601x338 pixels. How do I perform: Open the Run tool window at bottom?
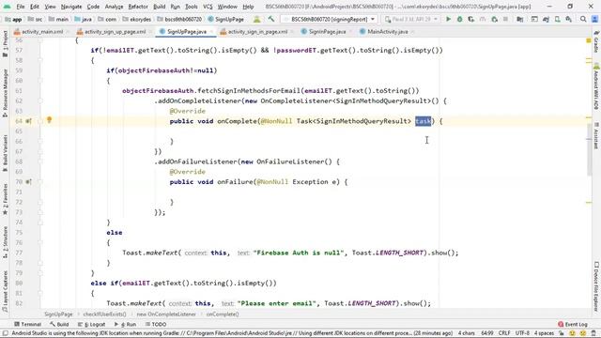(x=125, y=324)
